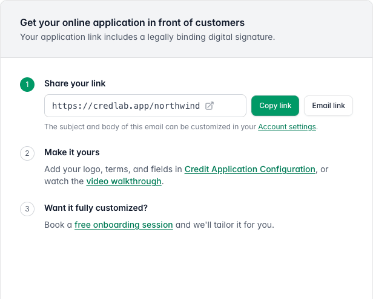The image size is (373, 299).
Task: Open Account settings link
Action: (x=287, y=127)
